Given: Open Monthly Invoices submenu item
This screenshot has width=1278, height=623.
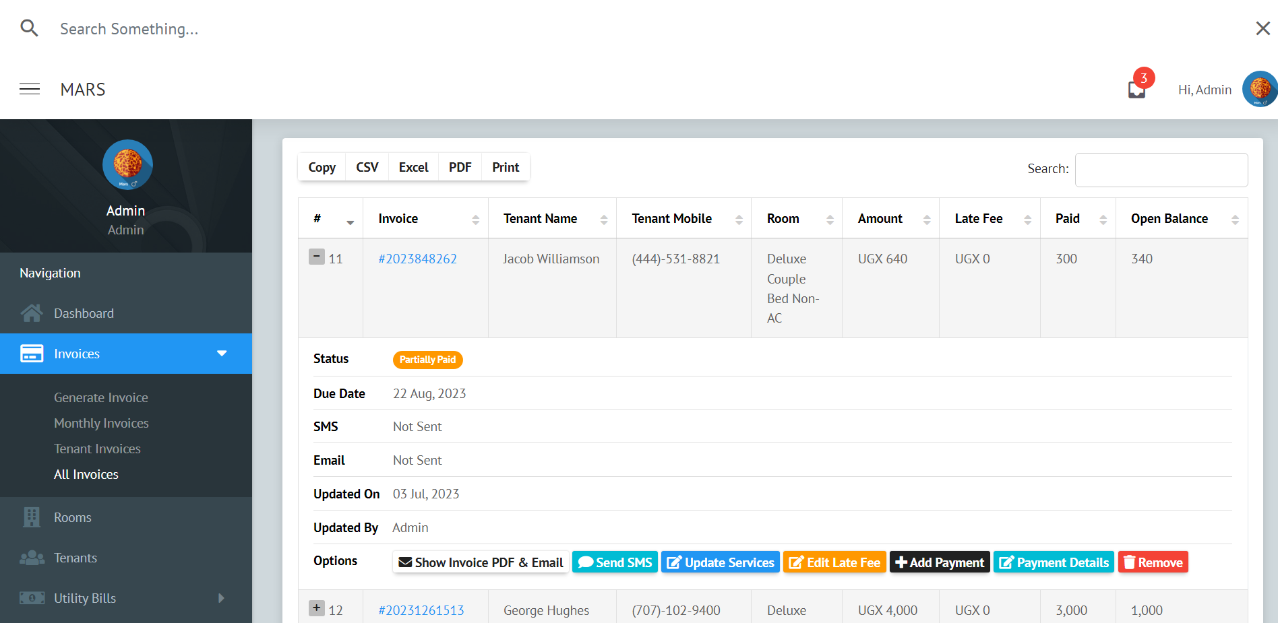Looking at the screenshot, I should click(x=101, y=423).
